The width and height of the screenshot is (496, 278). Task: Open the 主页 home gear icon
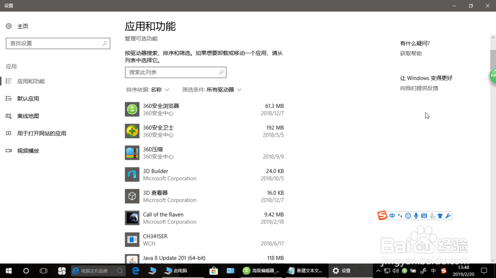8,26
